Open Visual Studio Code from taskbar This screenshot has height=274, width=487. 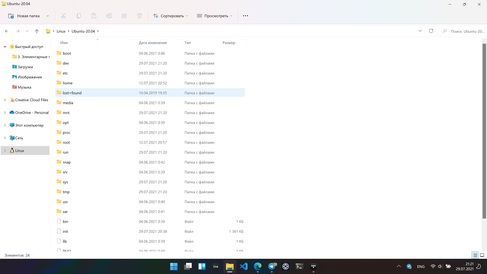pos(244,266)
